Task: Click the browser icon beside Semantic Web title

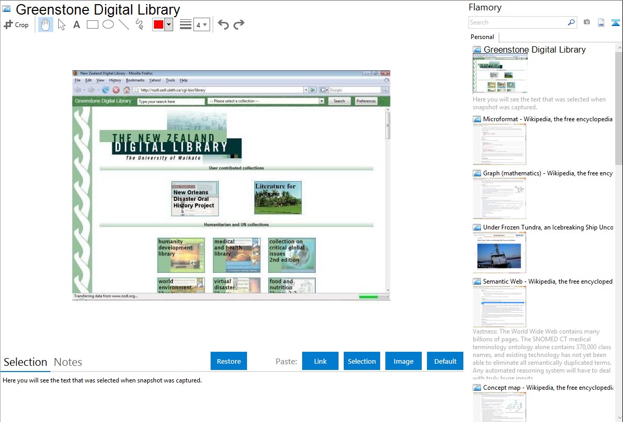Action: (x=477, y=282)
